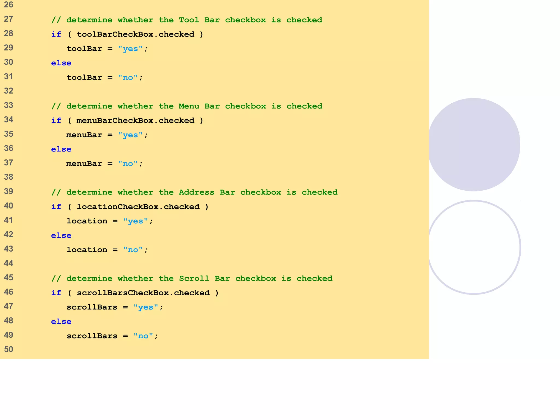The image size is (560, 420).
Task: Click line number 50
Action: coord(8,349)
